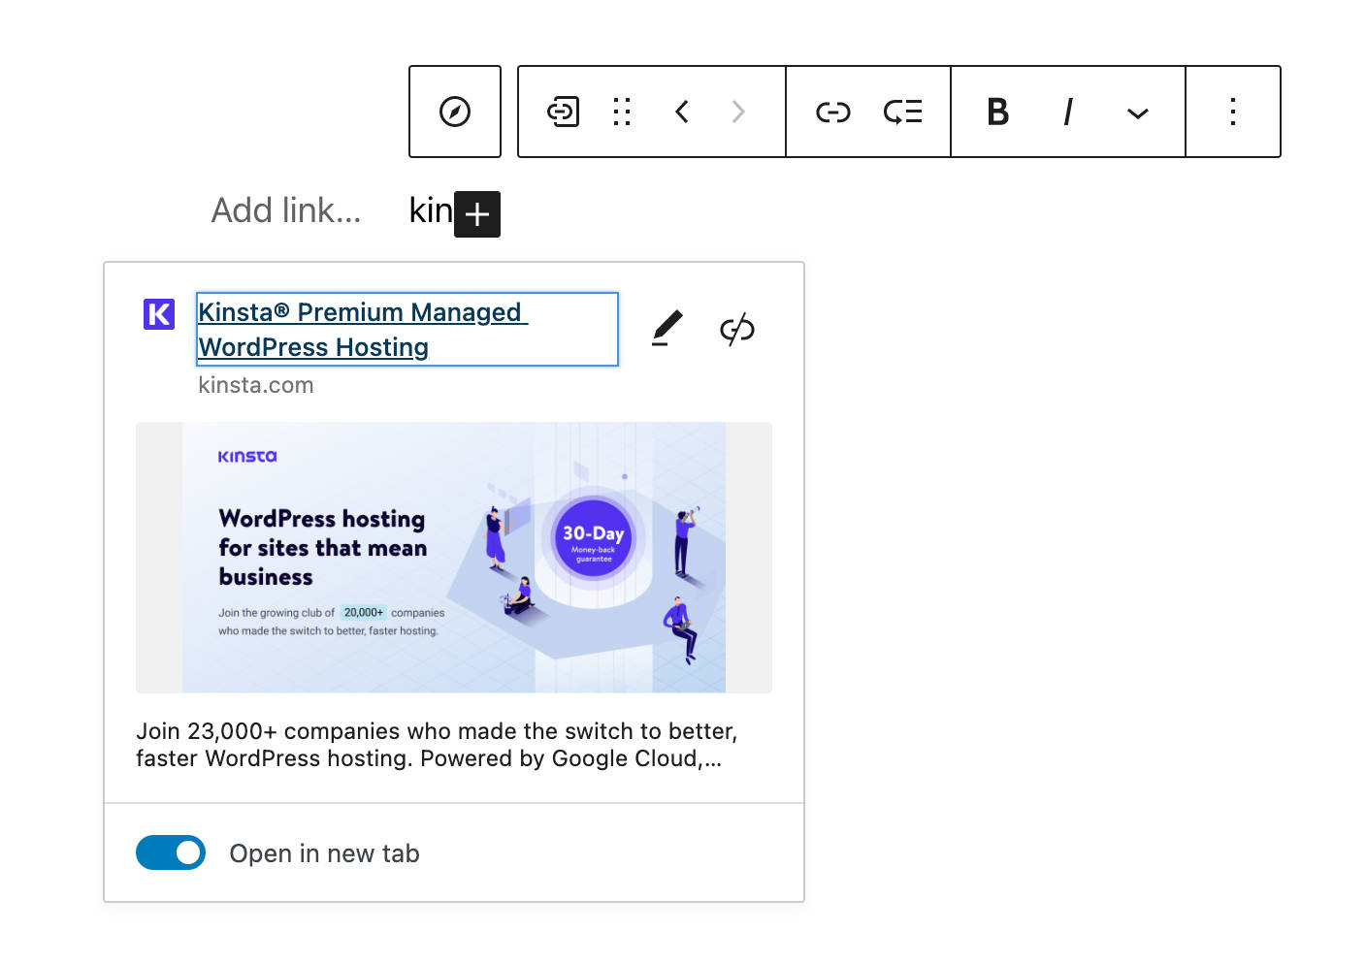
Task: Click the six-dot drag handle
Action: tap(622, 112)
